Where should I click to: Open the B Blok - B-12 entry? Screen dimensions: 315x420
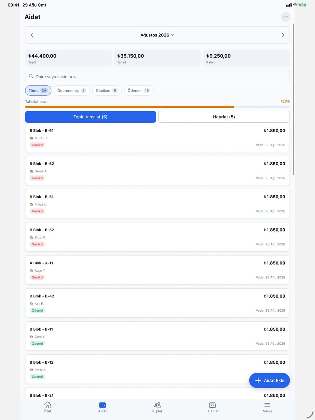tap(157, 369)
